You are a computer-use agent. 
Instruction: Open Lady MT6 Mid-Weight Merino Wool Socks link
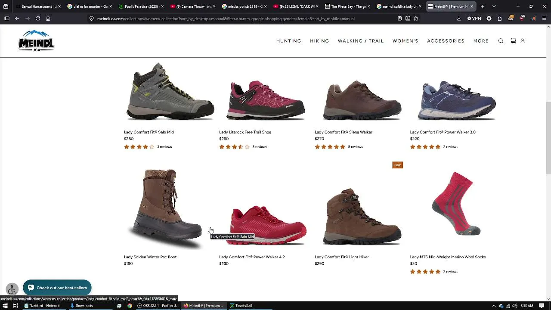click(448, 257)
